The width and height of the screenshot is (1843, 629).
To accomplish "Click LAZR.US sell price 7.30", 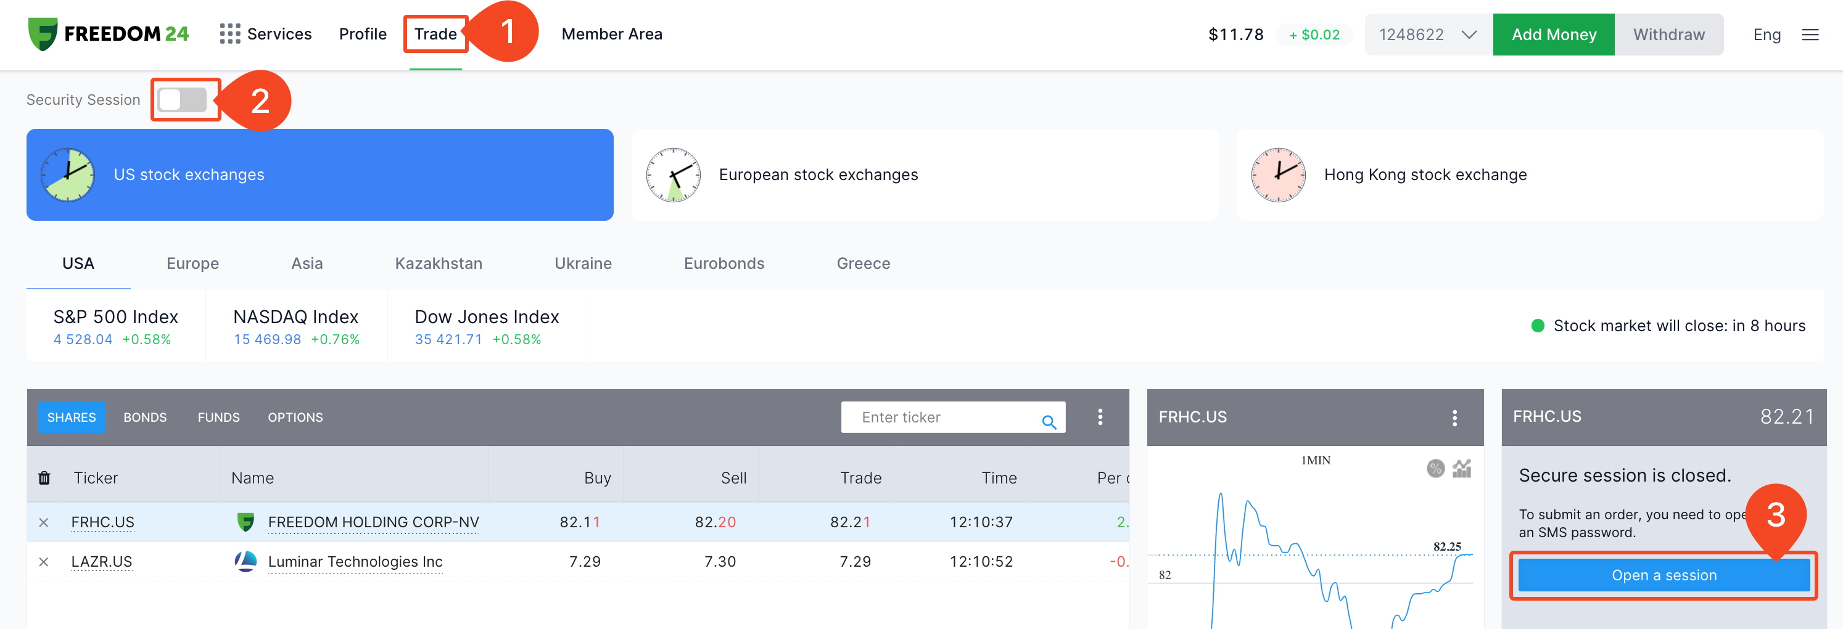I will pos(720,562).
